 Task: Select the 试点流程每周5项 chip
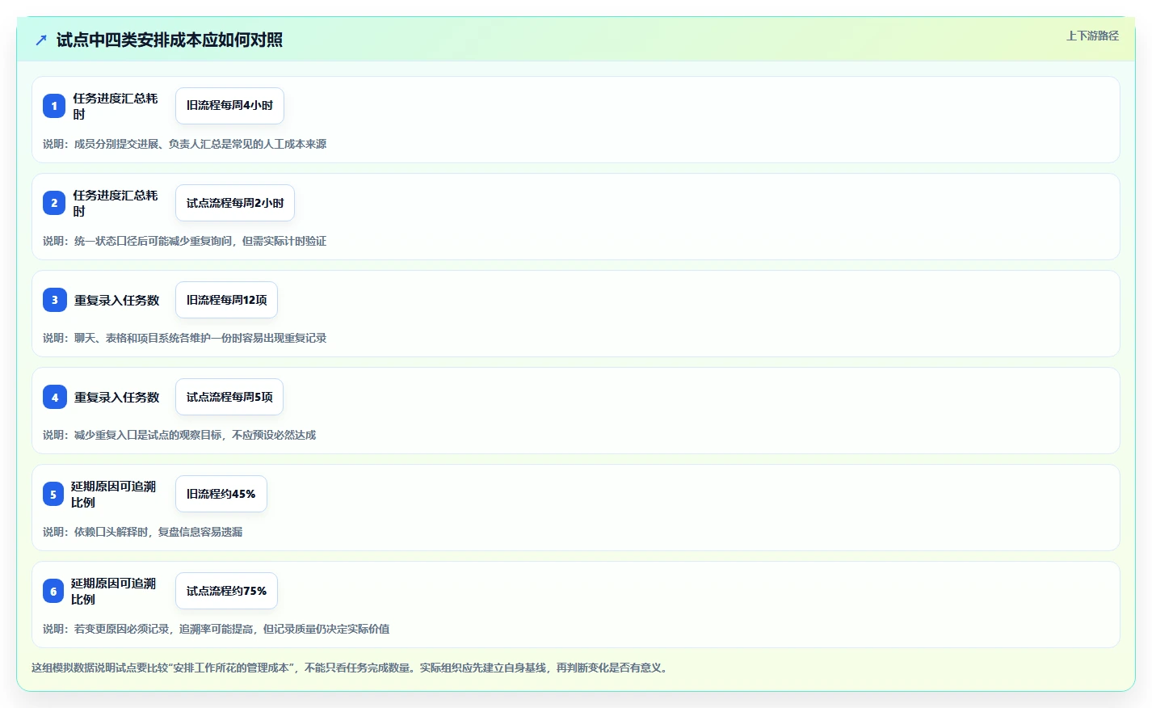229,397
